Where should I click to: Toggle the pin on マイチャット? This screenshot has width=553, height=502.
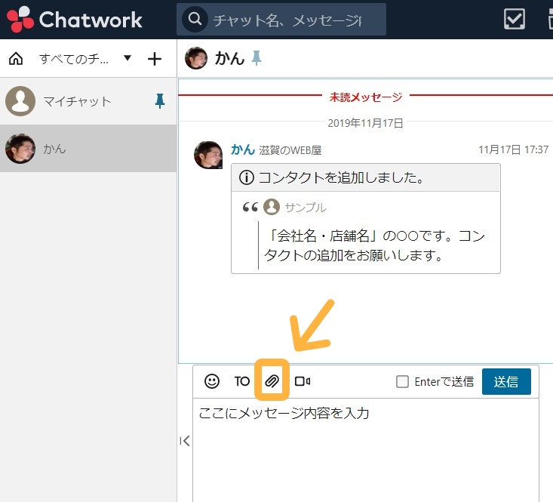pos(159,101)
